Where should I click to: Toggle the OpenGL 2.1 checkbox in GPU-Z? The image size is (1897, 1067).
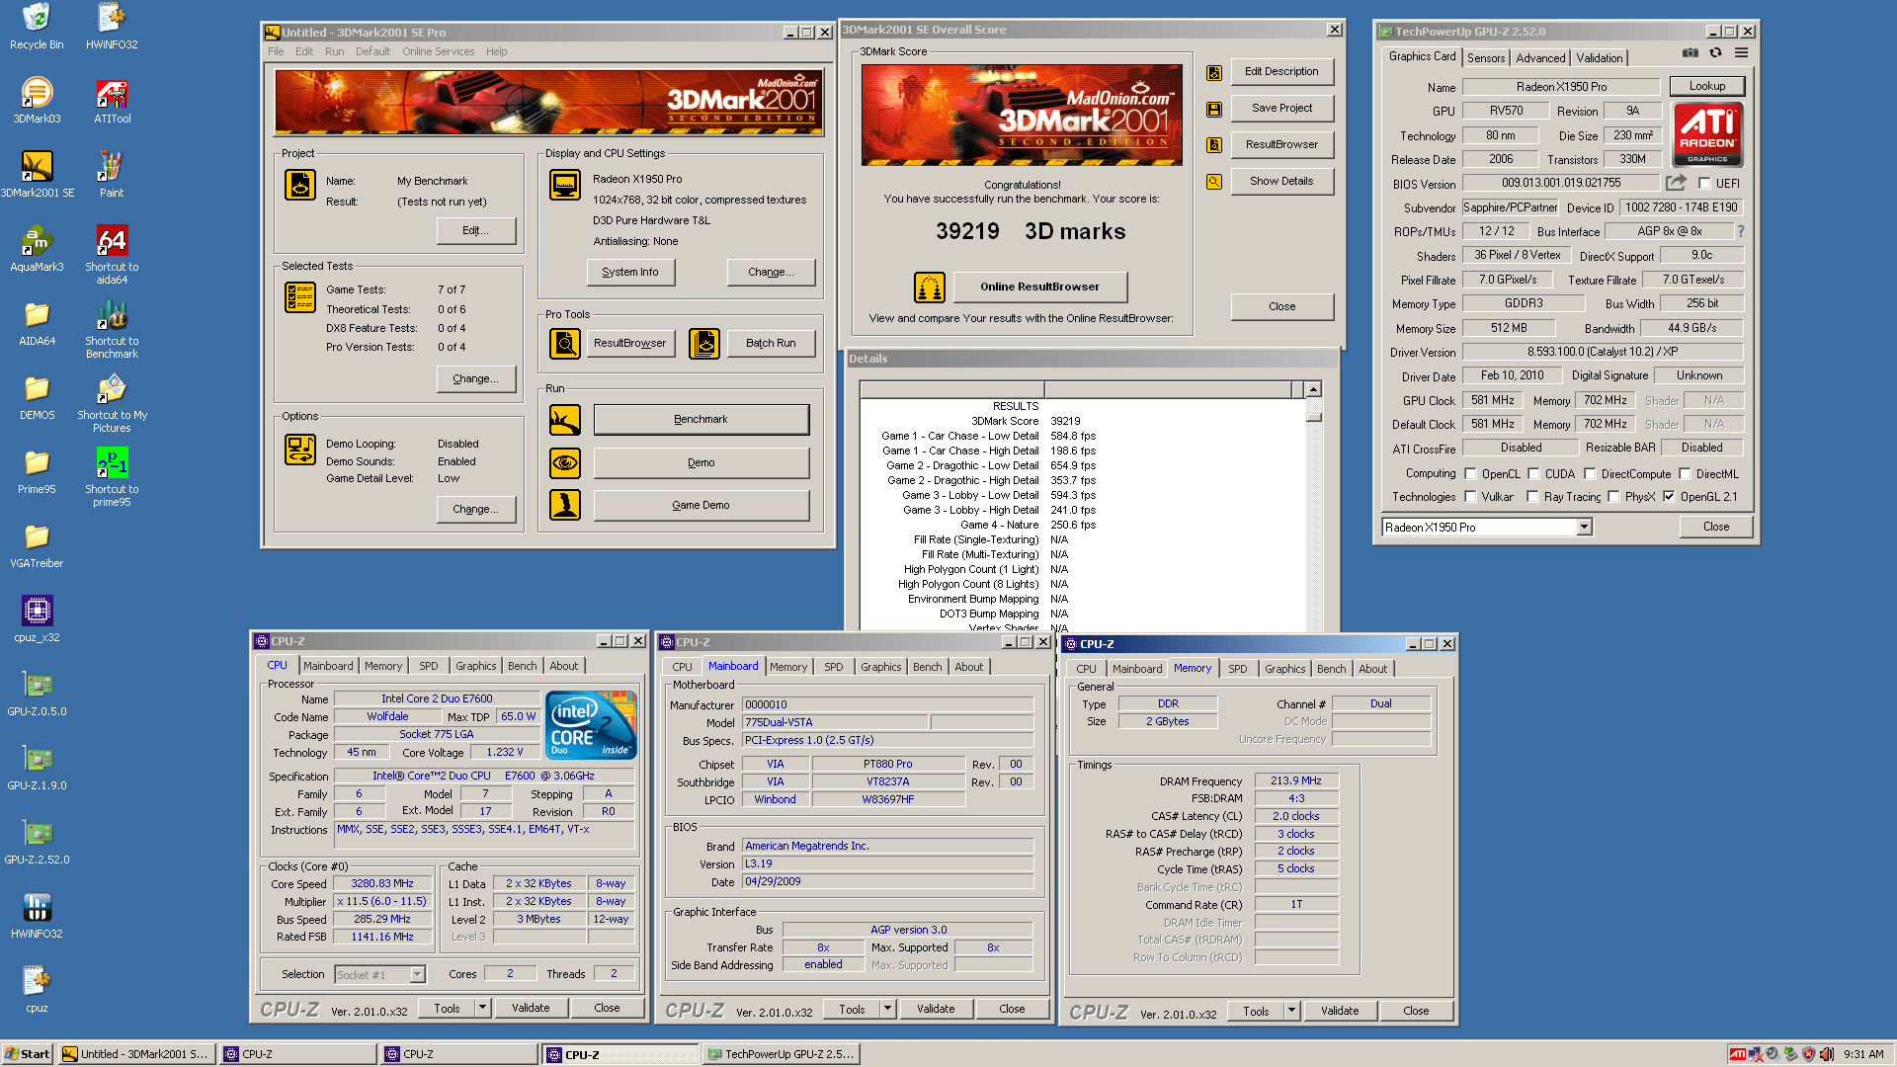click(1669, 497)
